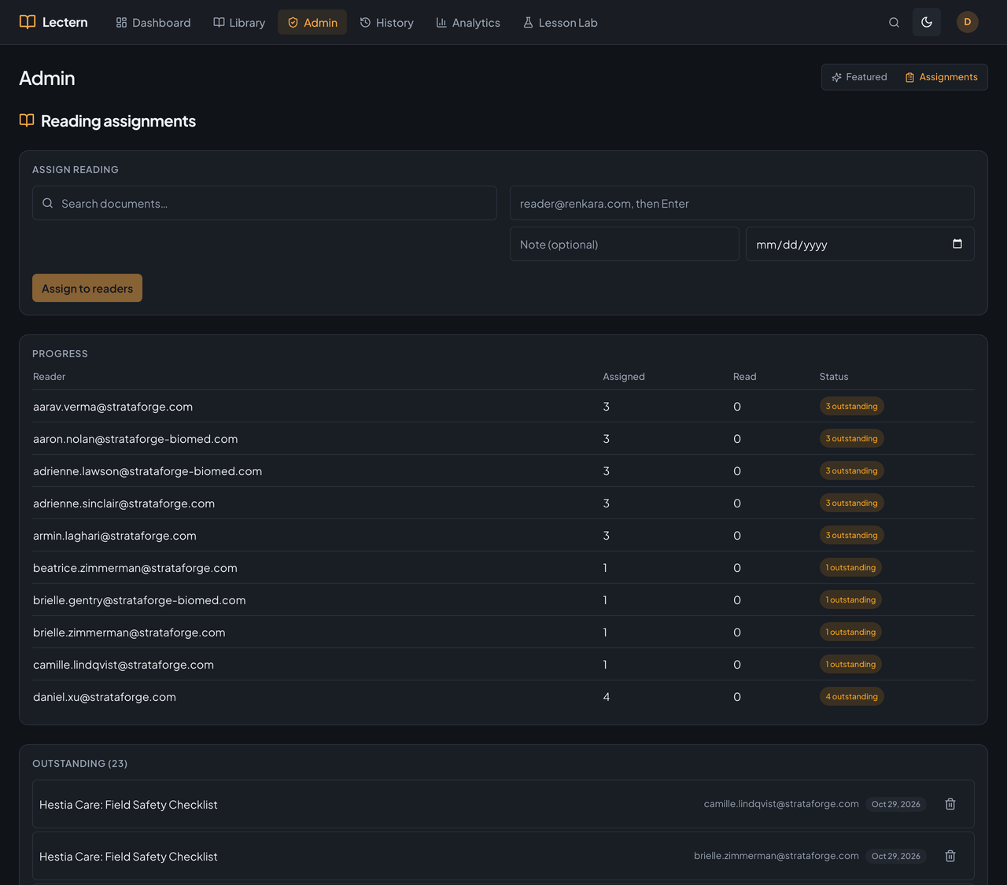
Task: Click beatrice.zimmerman@strataforge.com in the Progress table
Action: [x=135, y=568]
